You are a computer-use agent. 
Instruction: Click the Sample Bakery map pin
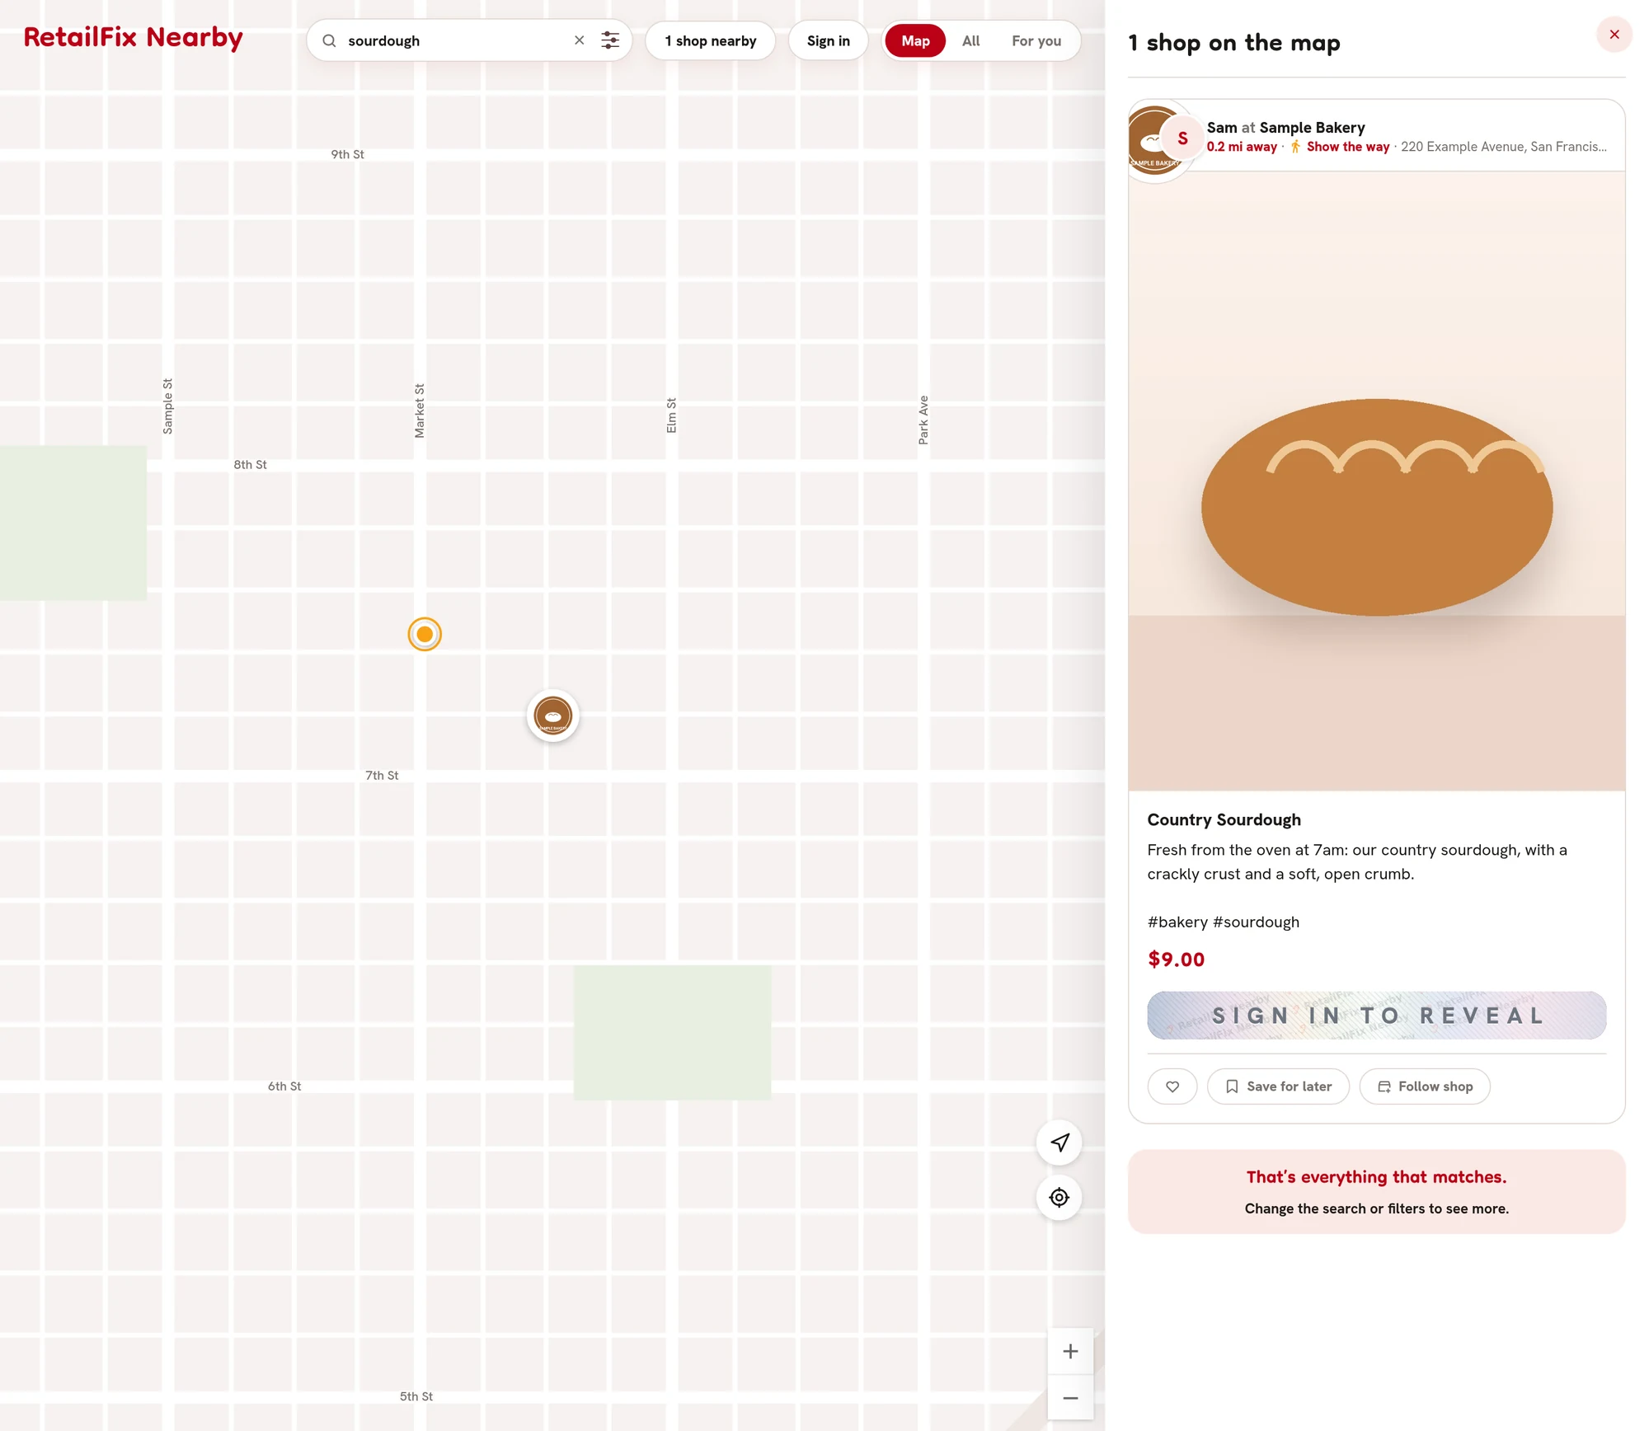pyautogui.click(x=553, y=715)
